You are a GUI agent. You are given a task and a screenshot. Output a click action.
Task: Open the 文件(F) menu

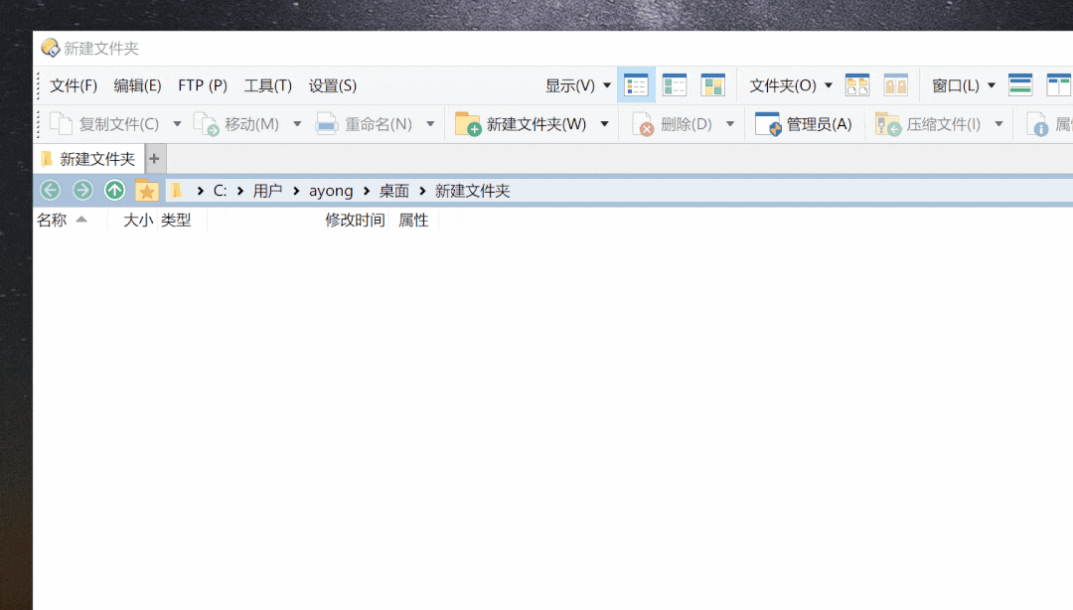point(74,85)
